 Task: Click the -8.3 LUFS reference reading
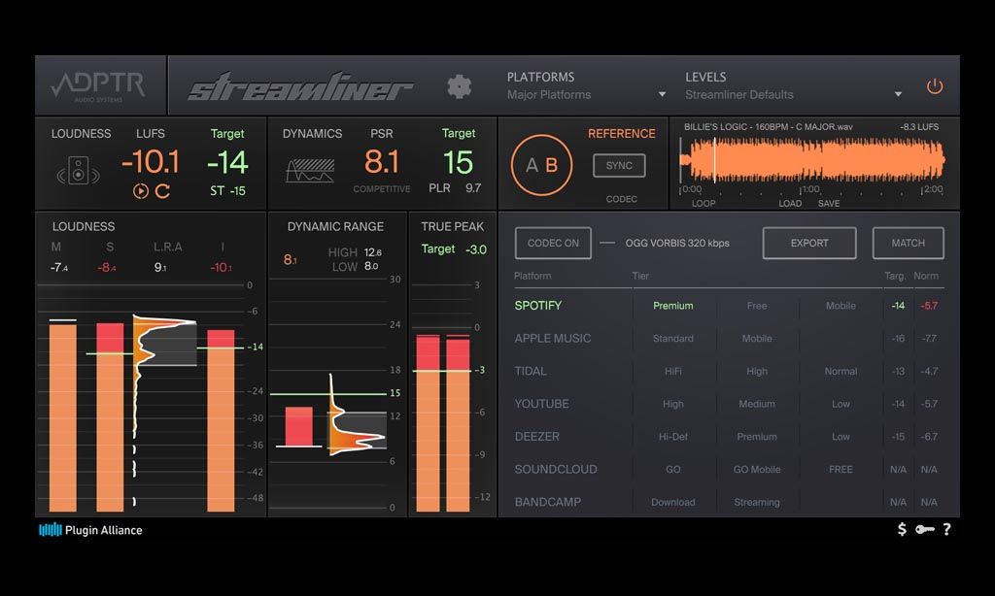pyautogui.click(x=919, y=127)
